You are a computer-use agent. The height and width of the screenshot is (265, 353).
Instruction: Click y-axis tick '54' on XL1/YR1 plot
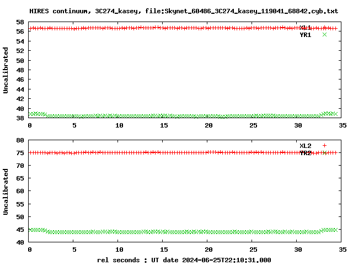tap(20, 41)
